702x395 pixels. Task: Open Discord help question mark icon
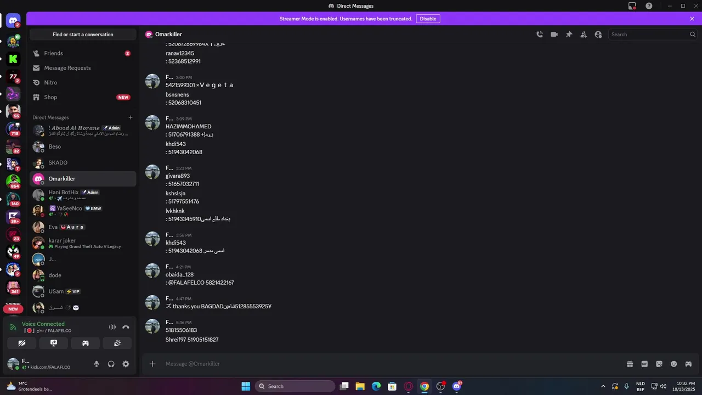pos(649,6)
